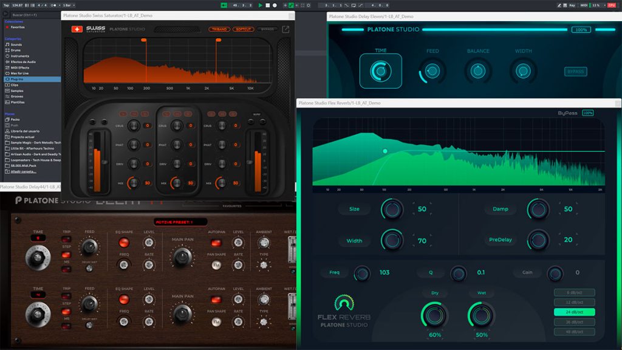
Task: Select the 24 dB/oct filter slope
Action: pyautogui.click(x=575, y=312)
